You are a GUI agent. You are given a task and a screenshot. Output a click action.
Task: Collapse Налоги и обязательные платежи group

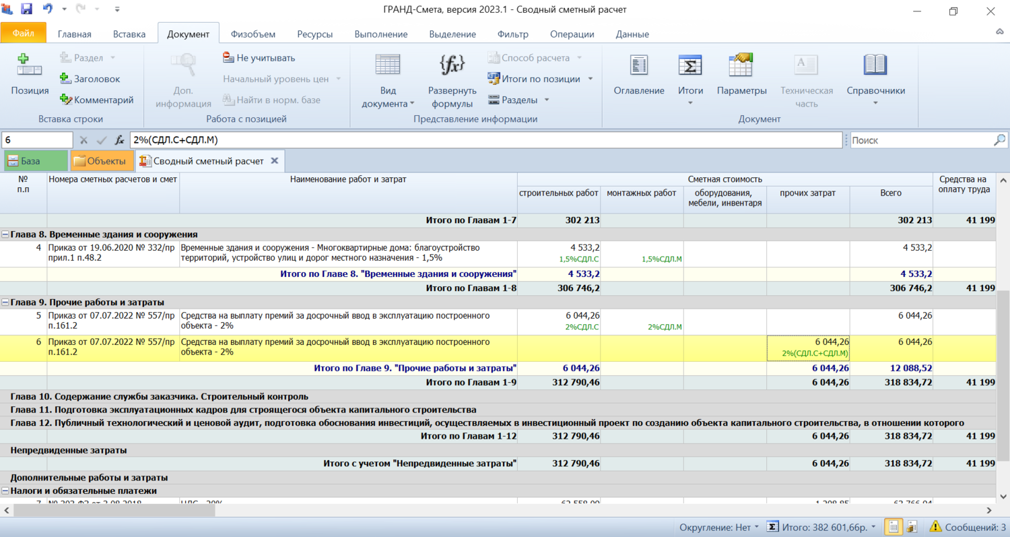pos(5,491)
